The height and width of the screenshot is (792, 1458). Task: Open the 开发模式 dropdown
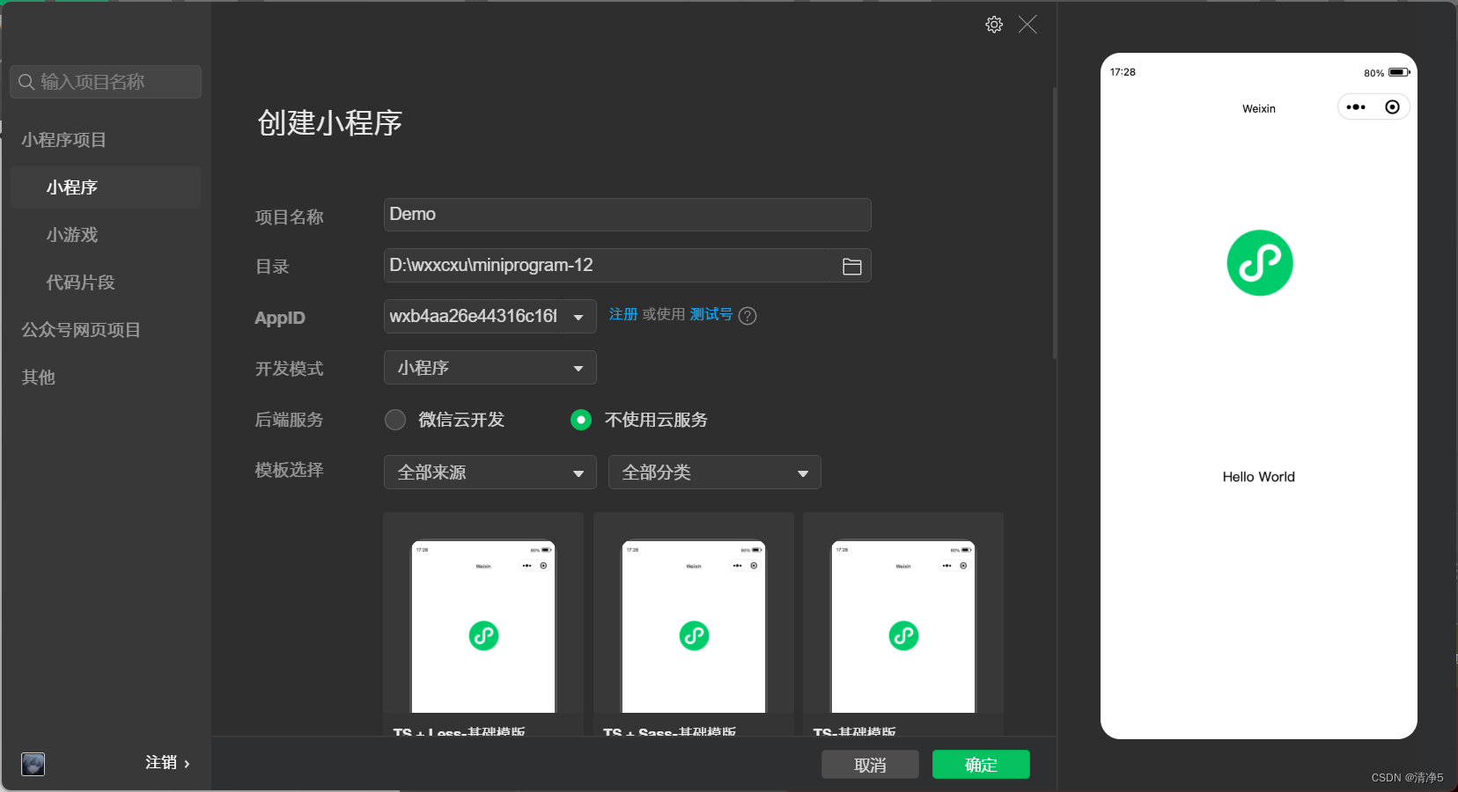click(490, 368)
